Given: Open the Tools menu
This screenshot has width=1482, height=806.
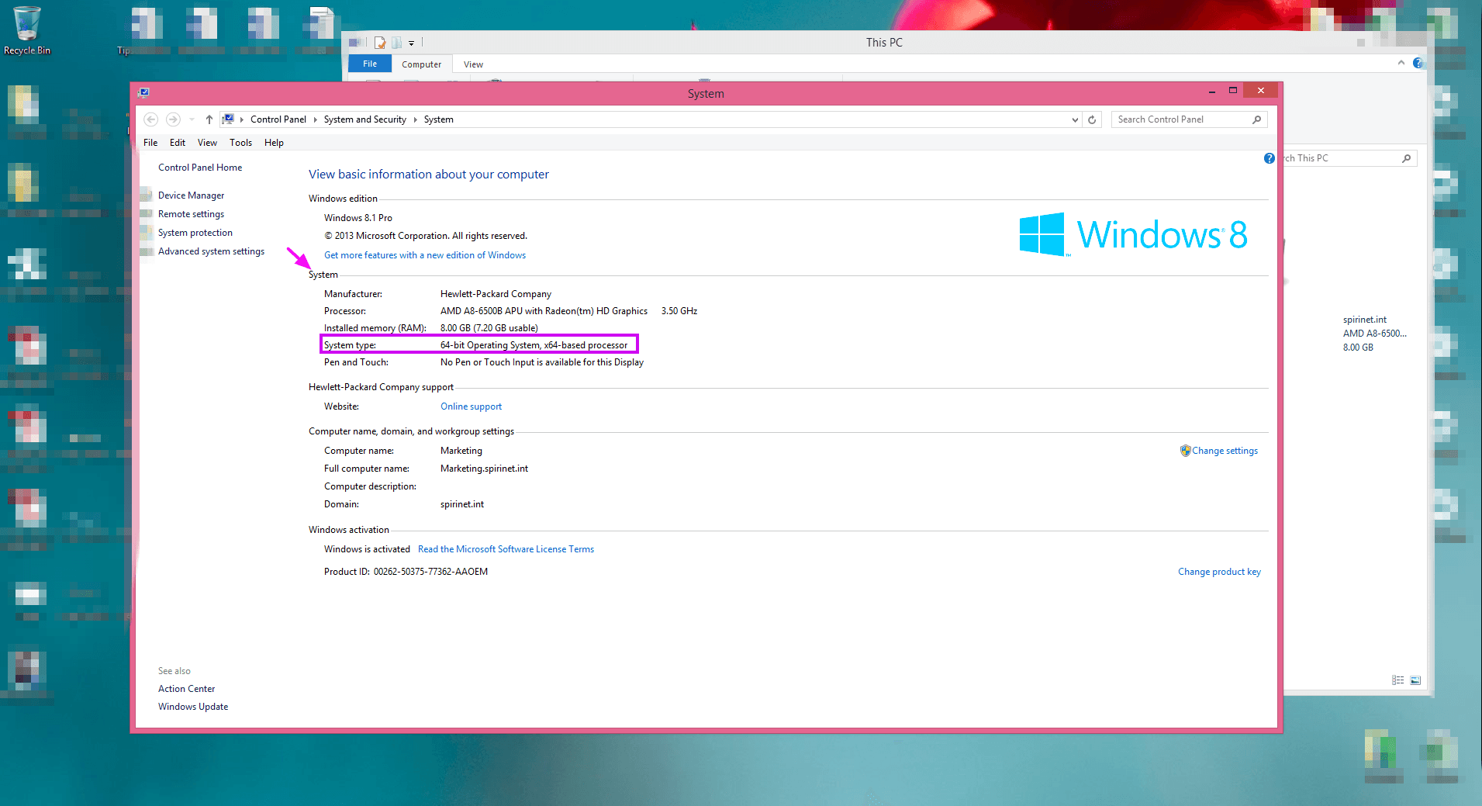Looking at the screenshot, I should tap(240, 143).
